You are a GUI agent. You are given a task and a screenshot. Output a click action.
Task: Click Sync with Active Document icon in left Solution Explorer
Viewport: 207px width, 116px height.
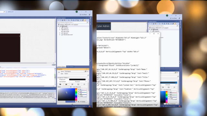pyautogui.click(x=72, y=20)
